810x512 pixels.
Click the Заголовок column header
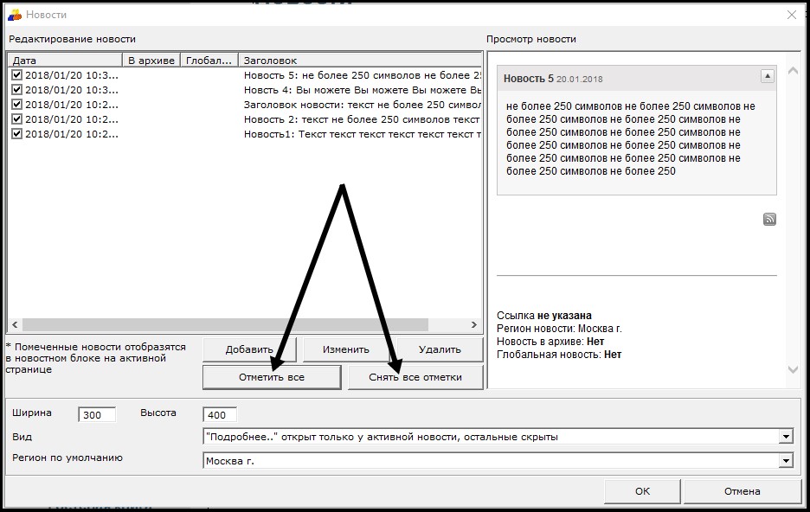point(358,61)
